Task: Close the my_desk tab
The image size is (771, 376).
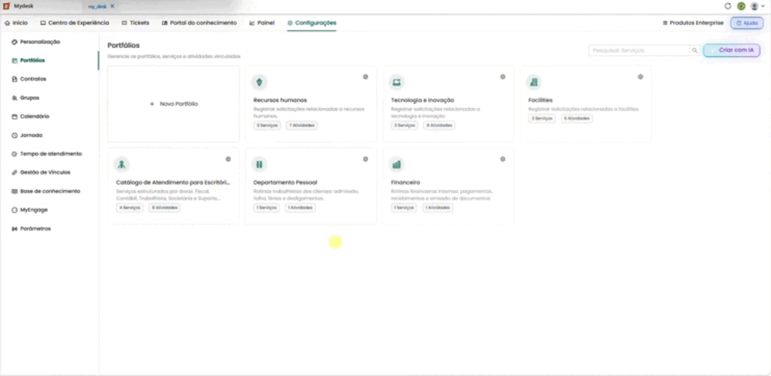Action: [x=112, y=6]
